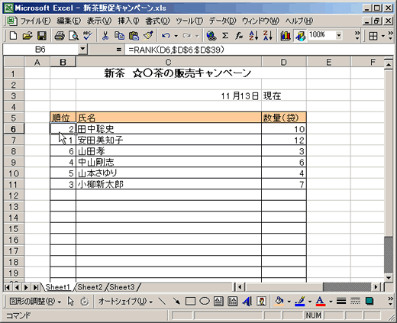Print the sheet with printer icon
Image resolution: width=397 pixels, height=323 pixels.
60,35
